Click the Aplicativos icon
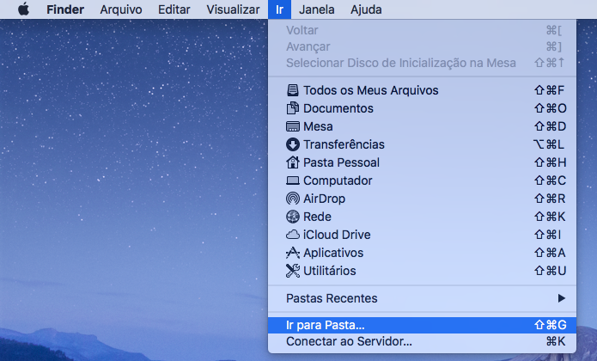Screen dimensions: 597x361 (292, 253)
